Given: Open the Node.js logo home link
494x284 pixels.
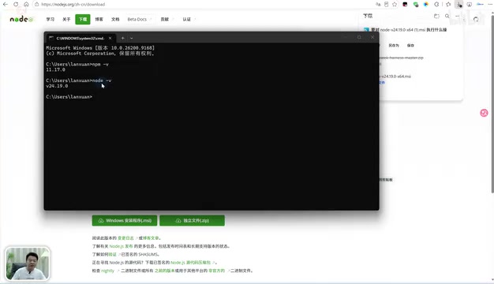Looking at the screenshot, I should click(21, 19).
